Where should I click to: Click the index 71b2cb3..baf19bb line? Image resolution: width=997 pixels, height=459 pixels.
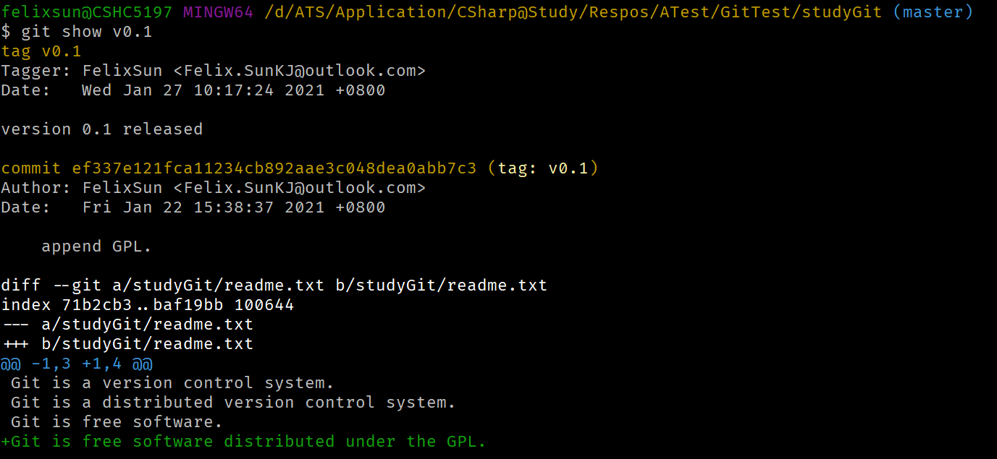click(148, 305)
